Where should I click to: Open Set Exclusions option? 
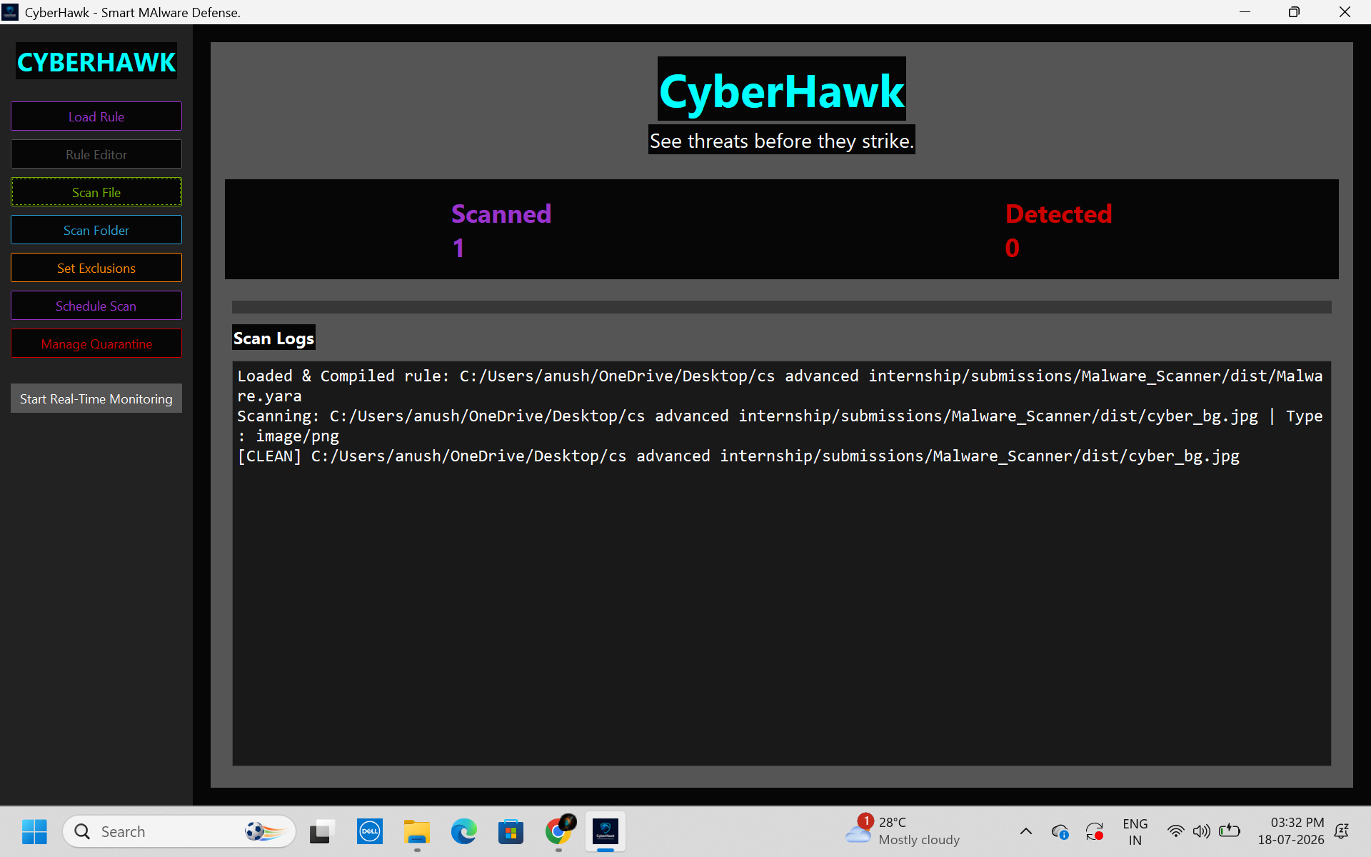[x=96, y=268]
